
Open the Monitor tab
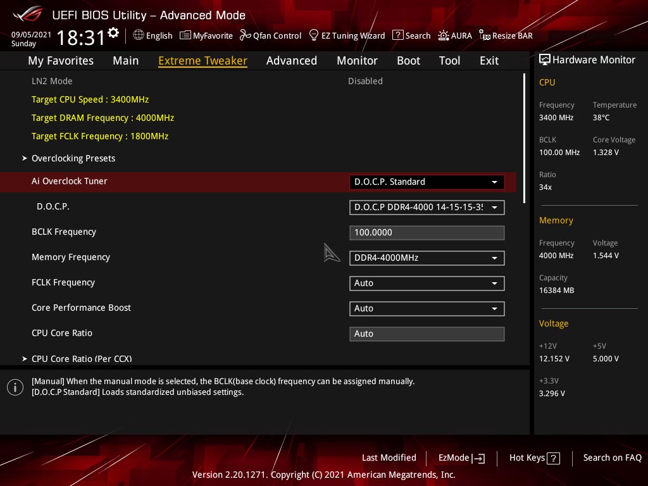357,60
